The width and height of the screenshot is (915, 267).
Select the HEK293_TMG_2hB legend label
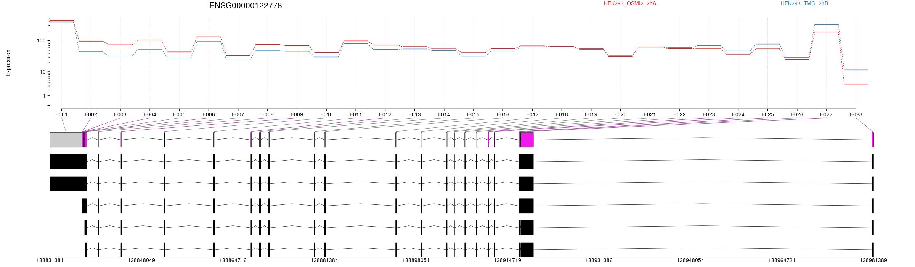tap(804, 3)
